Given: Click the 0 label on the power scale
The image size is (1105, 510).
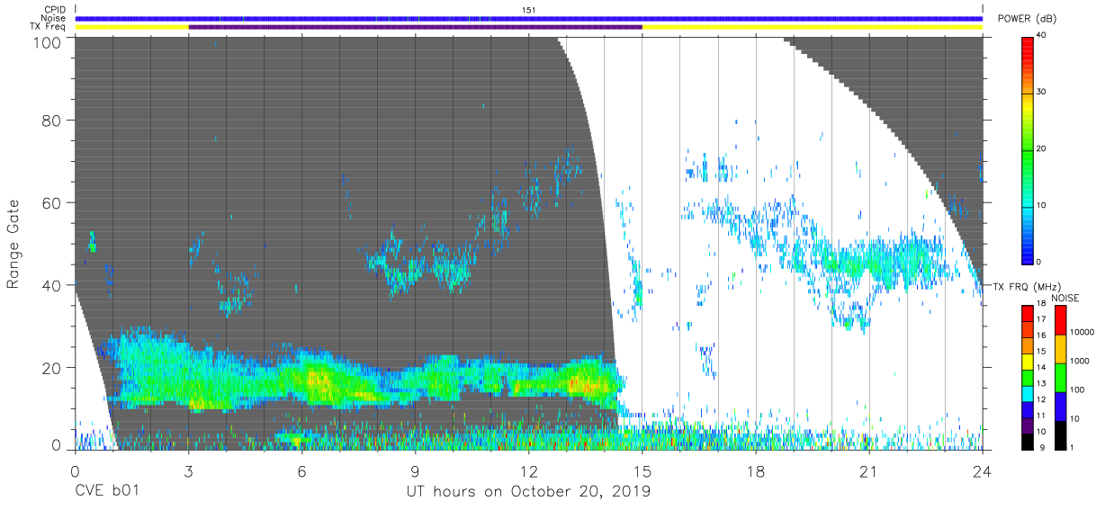Looking at the screenshot, I should click(1039, 262).
